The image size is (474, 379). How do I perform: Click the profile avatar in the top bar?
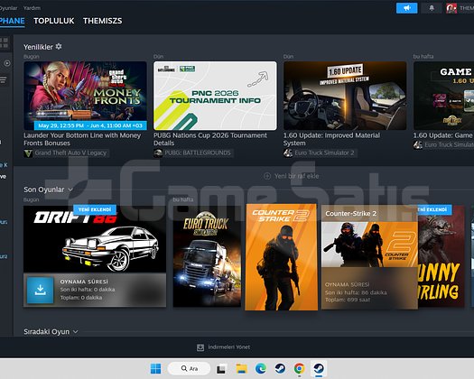pos(451,8)
